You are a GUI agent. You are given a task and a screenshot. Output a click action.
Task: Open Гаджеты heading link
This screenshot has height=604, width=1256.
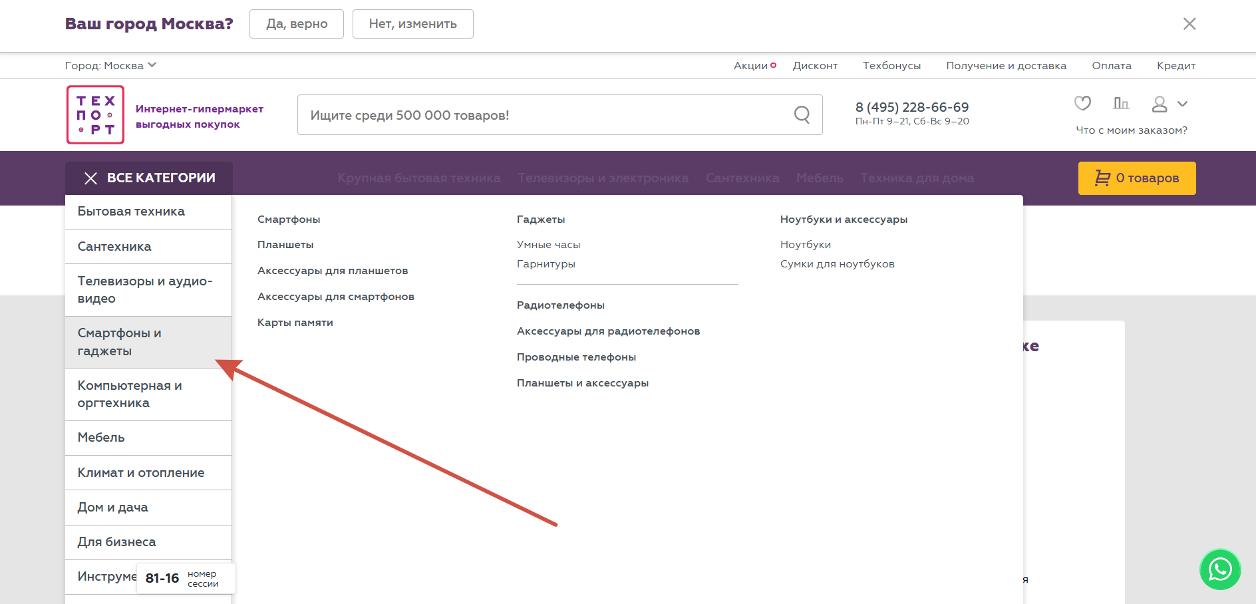tap(541, 220)
